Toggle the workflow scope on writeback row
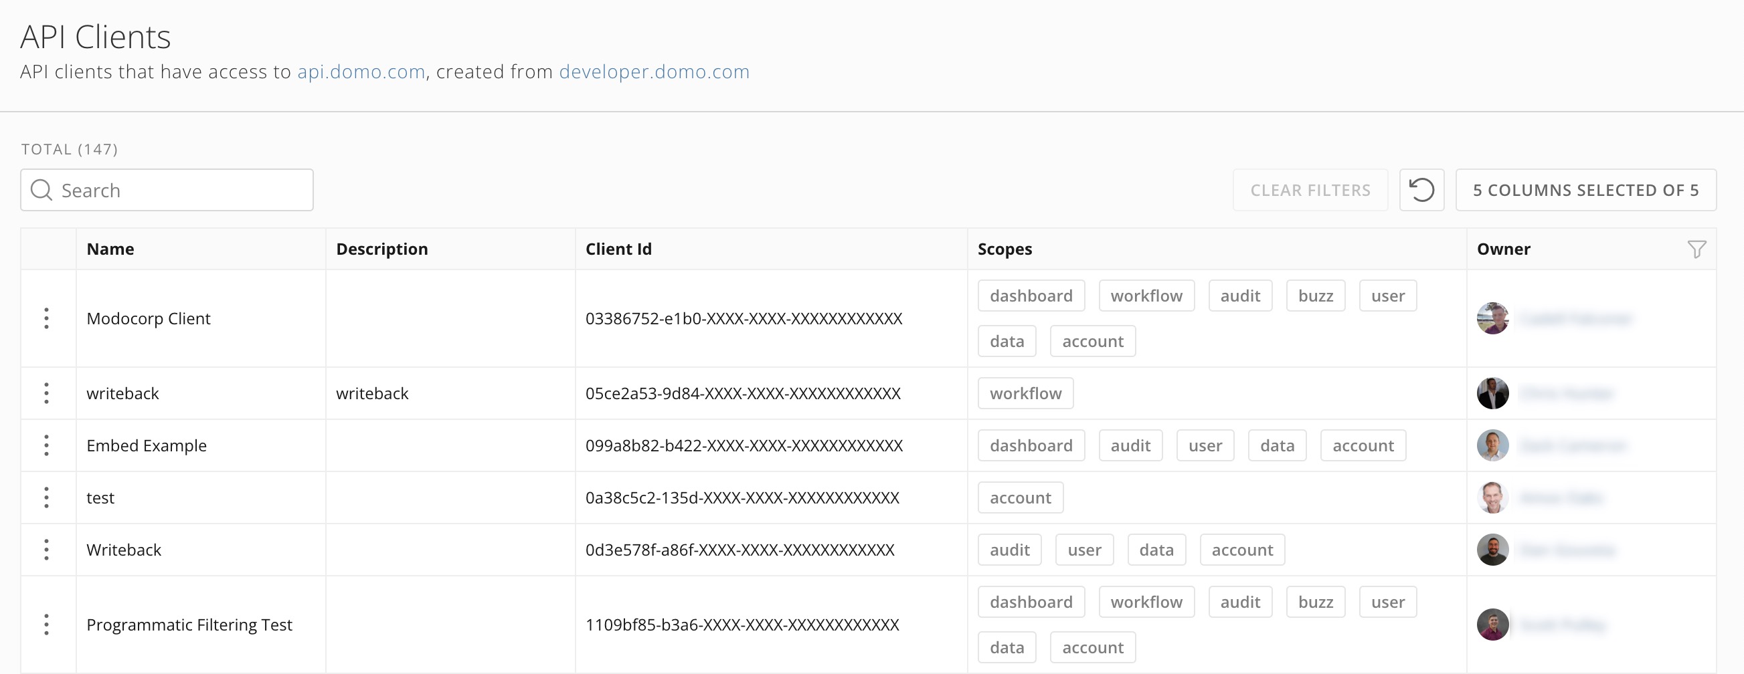 [1025, 392]
